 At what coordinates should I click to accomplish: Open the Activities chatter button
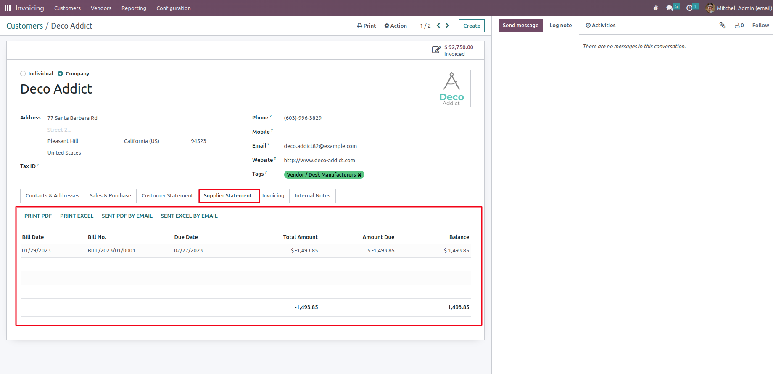tap(601, 26)
